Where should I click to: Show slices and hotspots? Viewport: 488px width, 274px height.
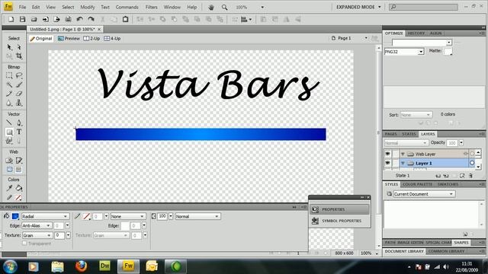tap(18, 170)
